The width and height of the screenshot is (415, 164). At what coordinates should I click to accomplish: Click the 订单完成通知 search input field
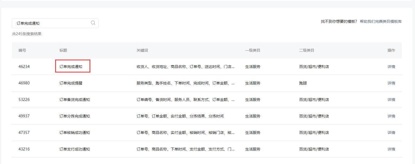tap(51, 23)
